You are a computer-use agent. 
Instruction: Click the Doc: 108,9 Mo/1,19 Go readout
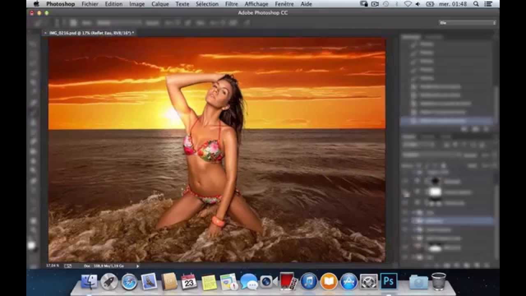pos(104,266)
